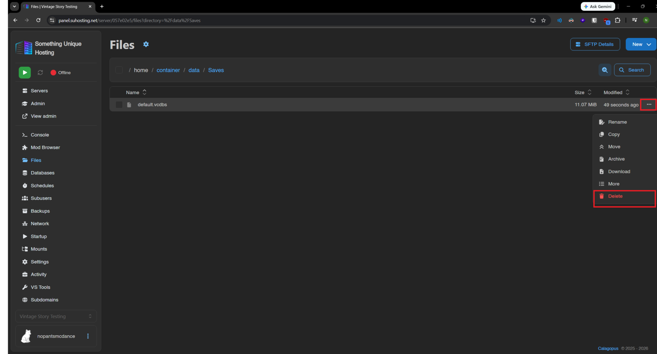Image resolution: width=657 pixels, height=354 pixels.
Task: Click the default.vcdbs file name
Action: 152,105
